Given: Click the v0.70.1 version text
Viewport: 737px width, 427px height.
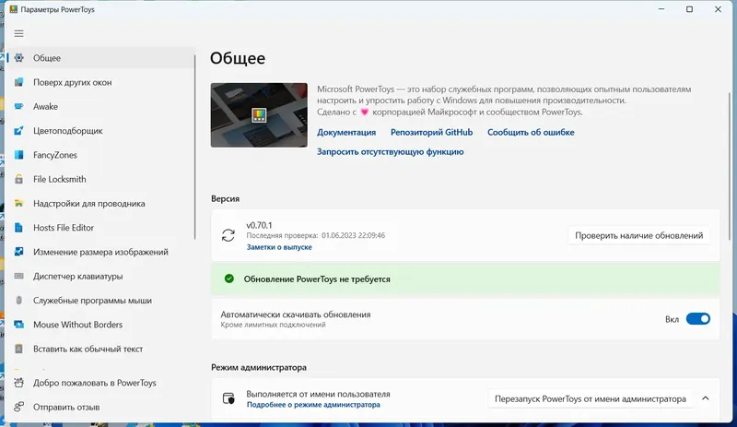Looking at the screenshot, I should coord(259,225).
